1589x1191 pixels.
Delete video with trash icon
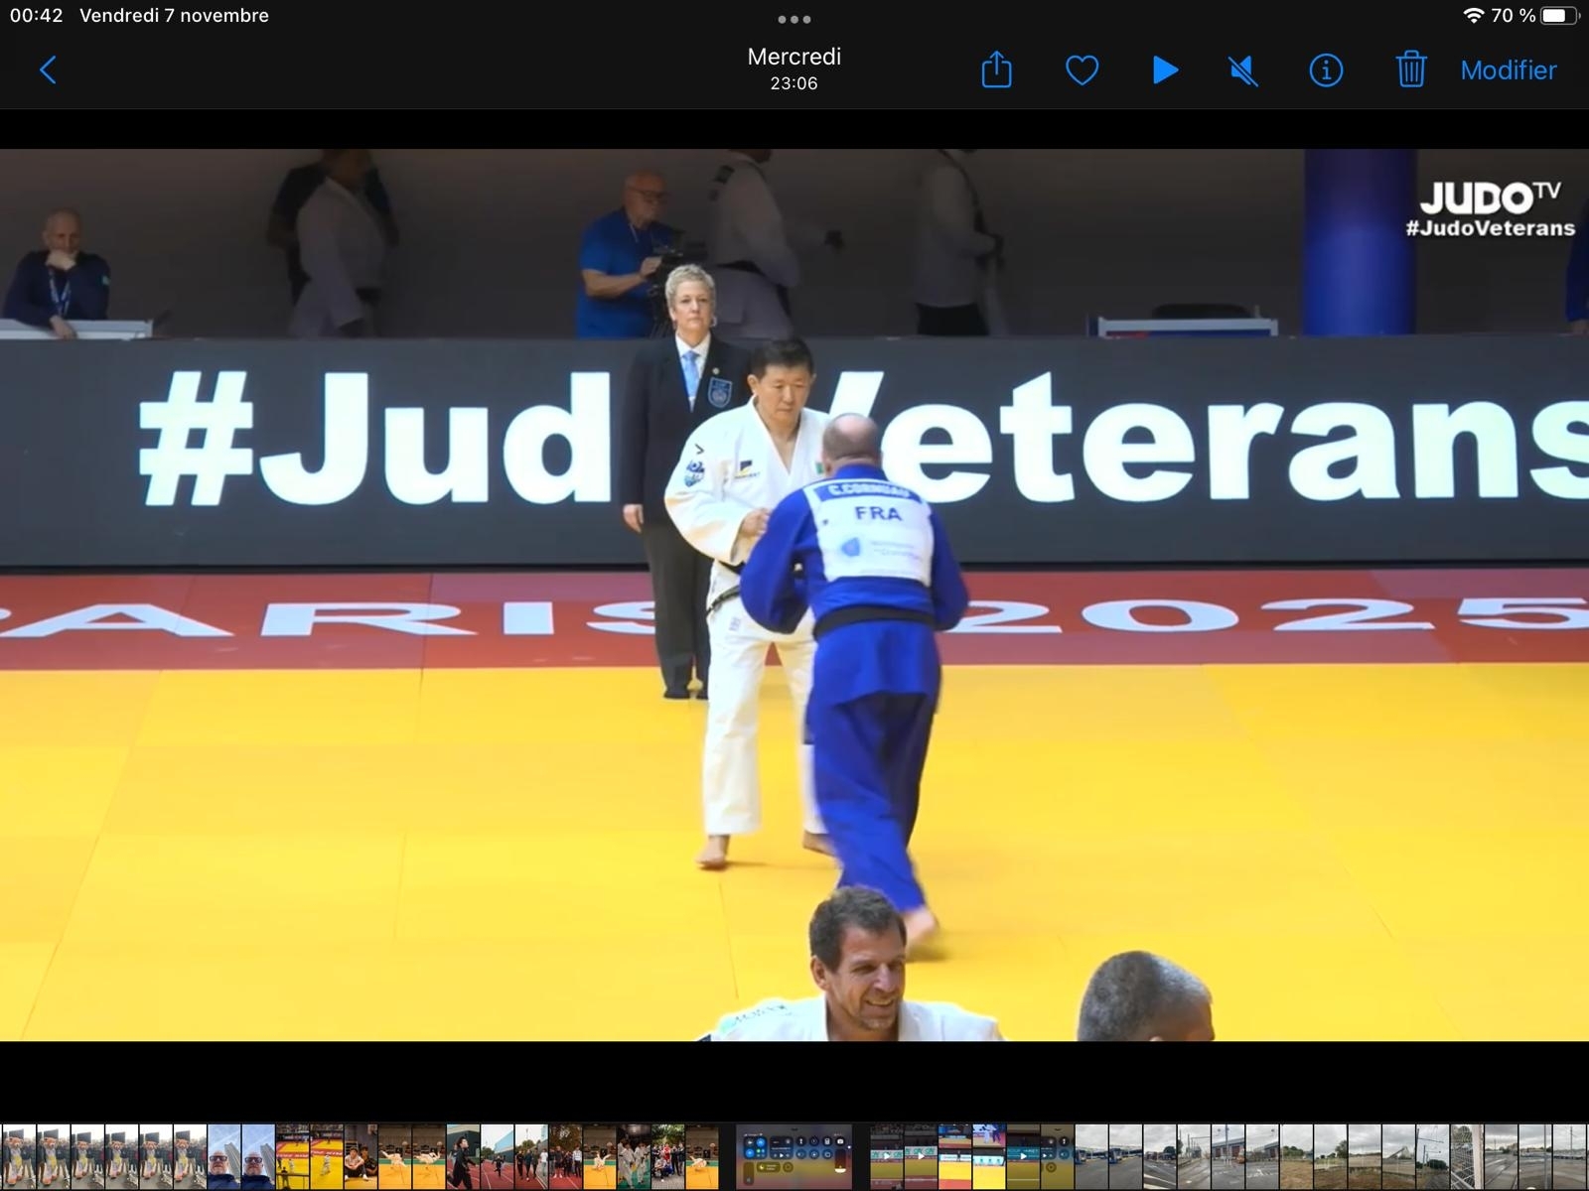[x=1410, y=70]
